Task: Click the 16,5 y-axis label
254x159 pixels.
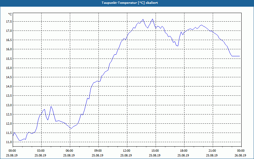Action: (9, 40)
